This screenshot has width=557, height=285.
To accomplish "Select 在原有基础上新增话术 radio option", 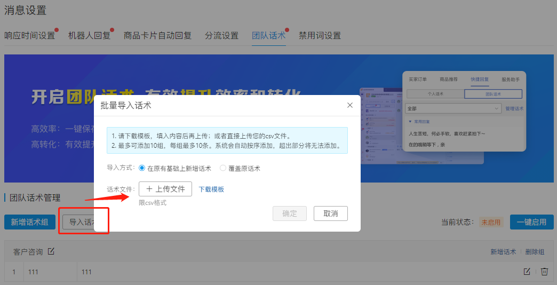I will tap(142, 168).
